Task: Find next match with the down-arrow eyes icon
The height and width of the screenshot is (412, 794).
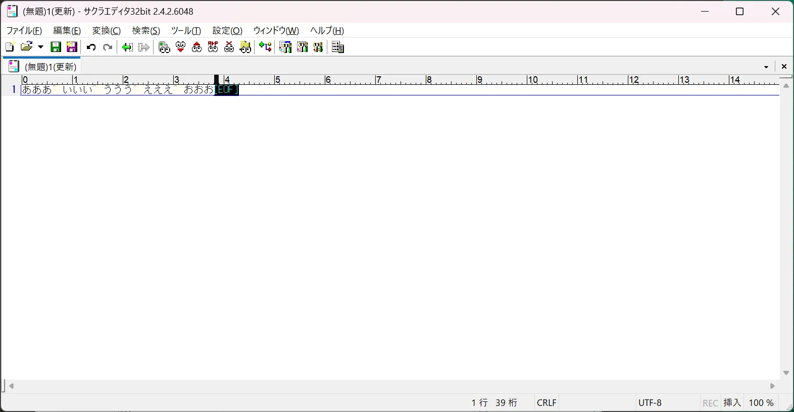Action: [x=180, y=47]
